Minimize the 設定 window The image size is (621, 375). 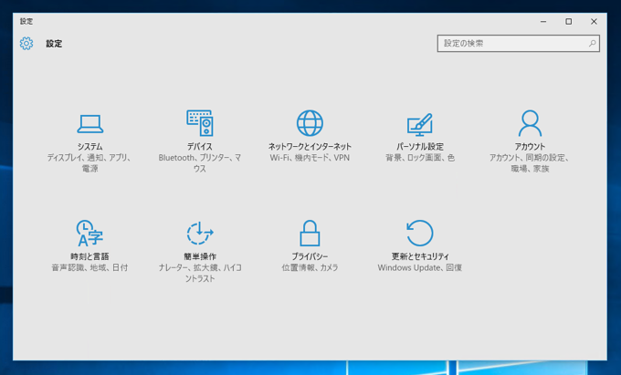click(543, 21)
